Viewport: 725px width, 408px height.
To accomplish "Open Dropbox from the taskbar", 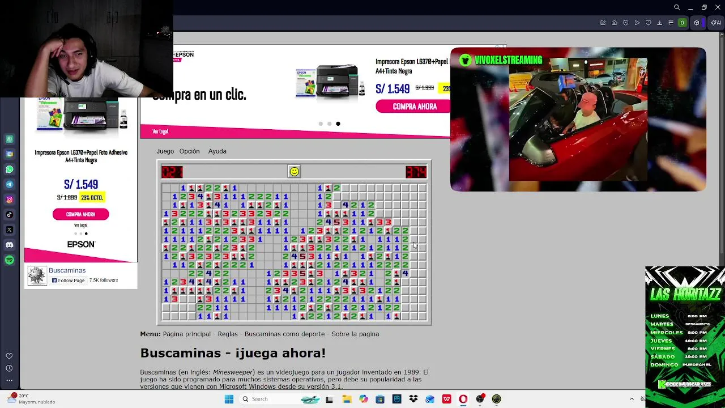I will pyautogui.click(x=413, y=399).
